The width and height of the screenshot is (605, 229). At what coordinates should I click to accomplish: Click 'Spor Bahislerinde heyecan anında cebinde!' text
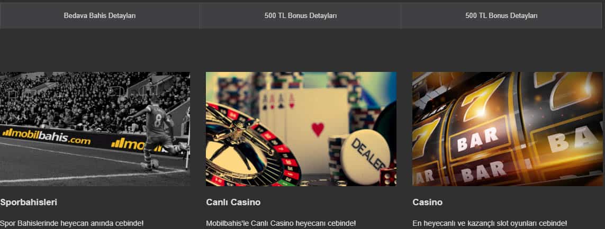pyautogui.click(x=72, y=223)
